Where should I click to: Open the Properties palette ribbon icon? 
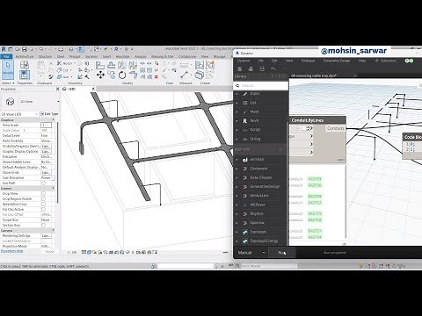25,75
